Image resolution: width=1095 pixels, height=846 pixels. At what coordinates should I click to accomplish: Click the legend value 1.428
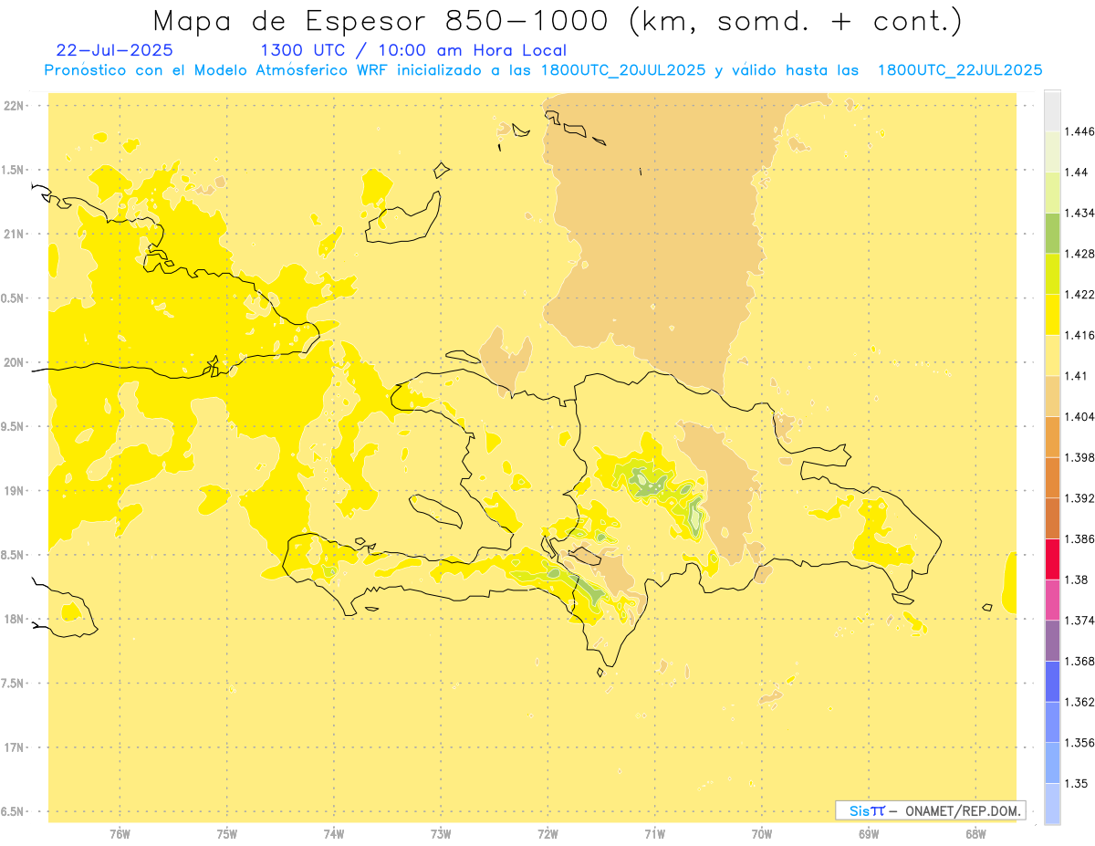point(1079,253)
